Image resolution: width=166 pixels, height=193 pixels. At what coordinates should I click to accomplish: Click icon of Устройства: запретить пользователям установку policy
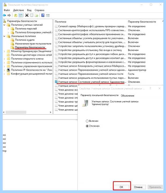56,46
